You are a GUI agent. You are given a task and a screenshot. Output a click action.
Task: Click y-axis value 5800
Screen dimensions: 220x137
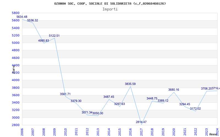[x=16, y=13]
